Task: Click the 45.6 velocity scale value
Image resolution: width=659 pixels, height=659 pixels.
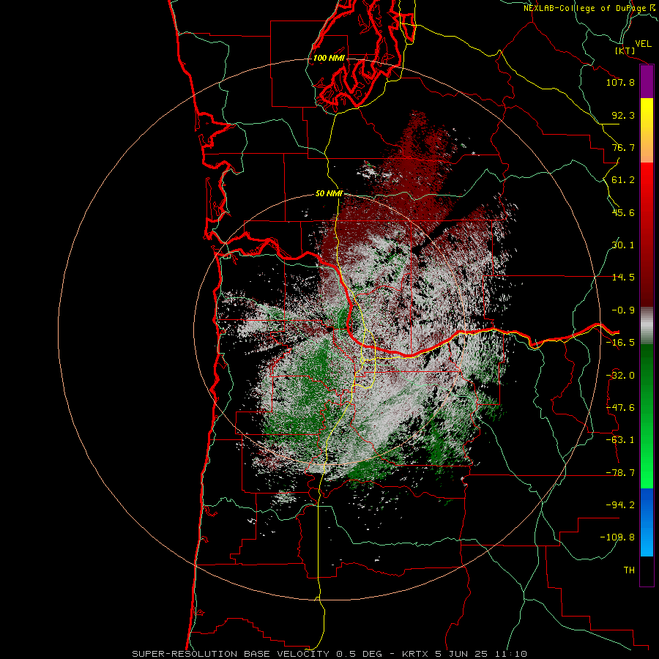Action: (x=623, y=212)
